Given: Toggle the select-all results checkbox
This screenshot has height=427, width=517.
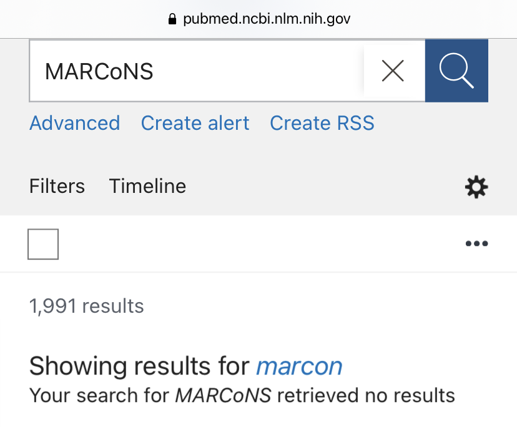Looking at the screenshot, I should click(x=43, y=244).
